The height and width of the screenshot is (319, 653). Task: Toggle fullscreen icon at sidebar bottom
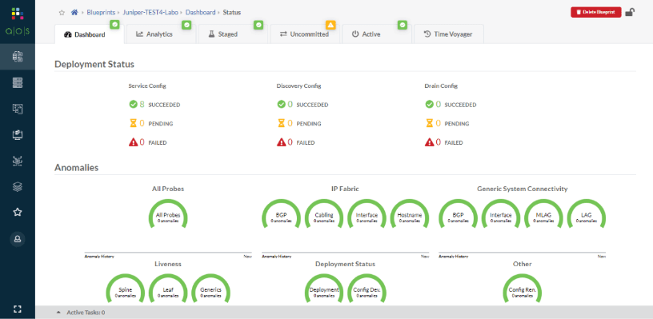[x=18, y=309]
